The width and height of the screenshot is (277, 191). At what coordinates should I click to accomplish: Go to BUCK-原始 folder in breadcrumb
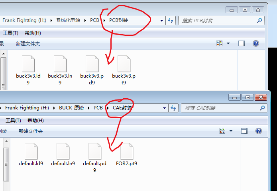71,108
